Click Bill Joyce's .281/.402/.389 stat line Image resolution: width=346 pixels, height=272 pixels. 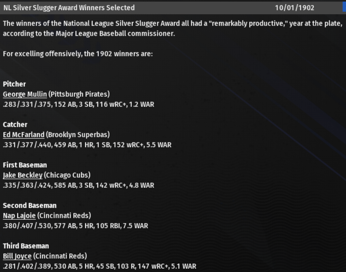click(x=99, y=266)
